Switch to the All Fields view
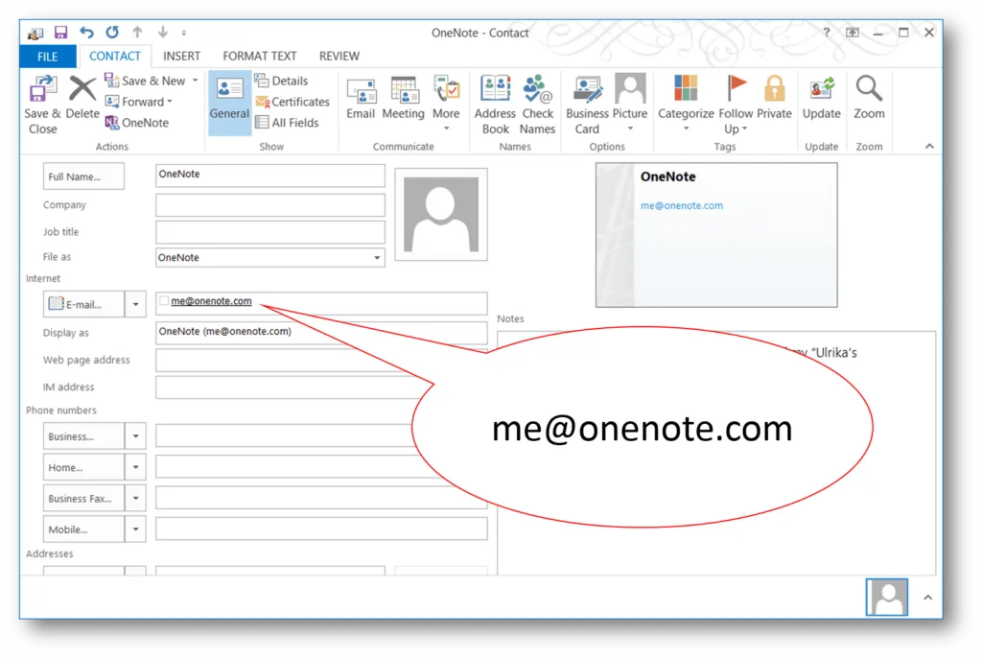Viewport: 982px width, 658px height. [x=292, y=123]
